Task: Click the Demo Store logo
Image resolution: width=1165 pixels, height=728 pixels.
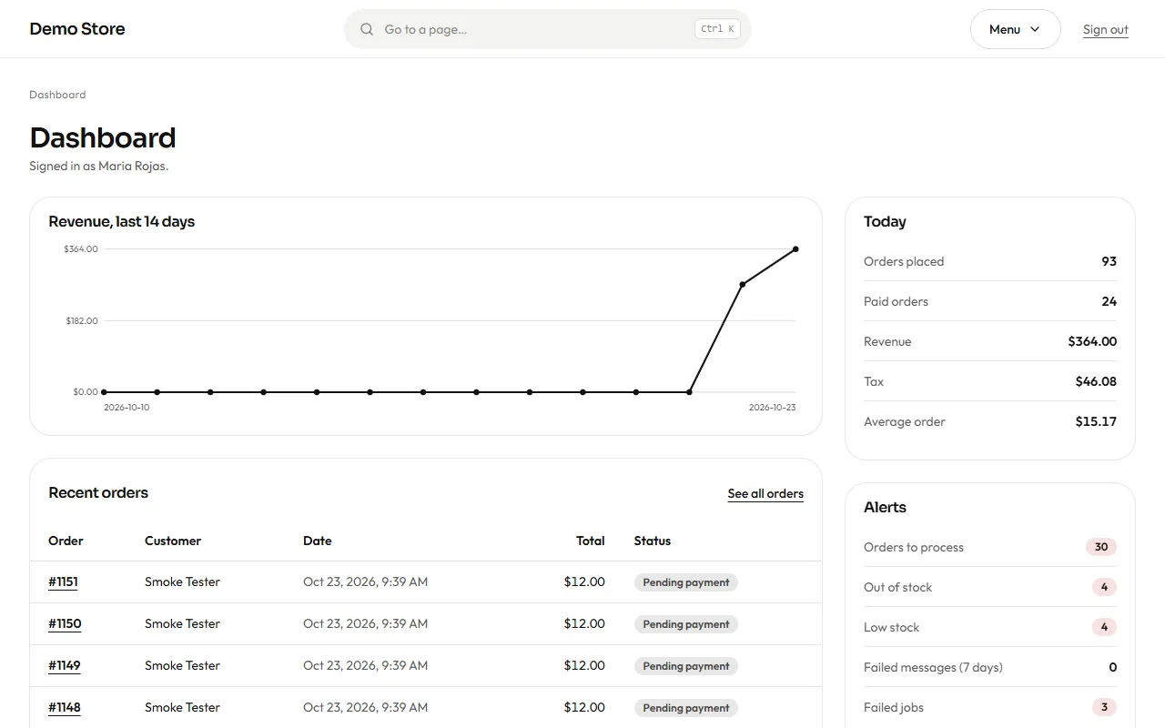Action: click(77, 29)
